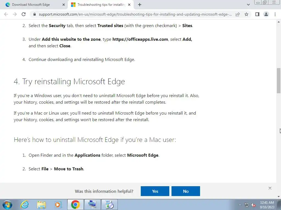This screenshot has width=281, height=210.
Task: Open Windows Media Player from the taskbar
Action: click(x=58, y=205)
